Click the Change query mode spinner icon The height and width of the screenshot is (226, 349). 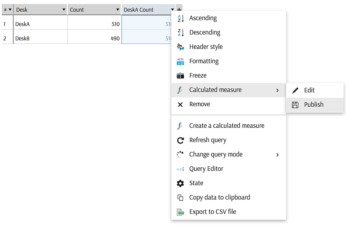(x=180, y=155)
